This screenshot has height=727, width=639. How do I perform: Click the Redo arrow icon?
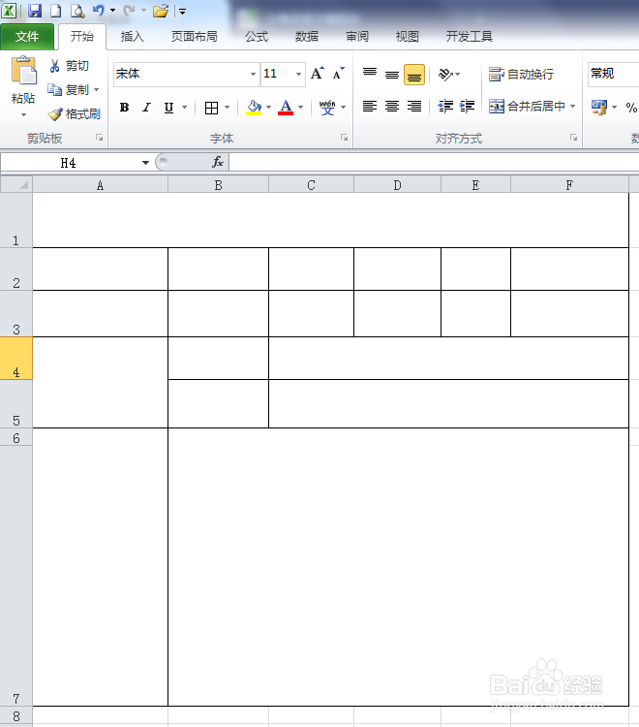[x=129, y=10]
